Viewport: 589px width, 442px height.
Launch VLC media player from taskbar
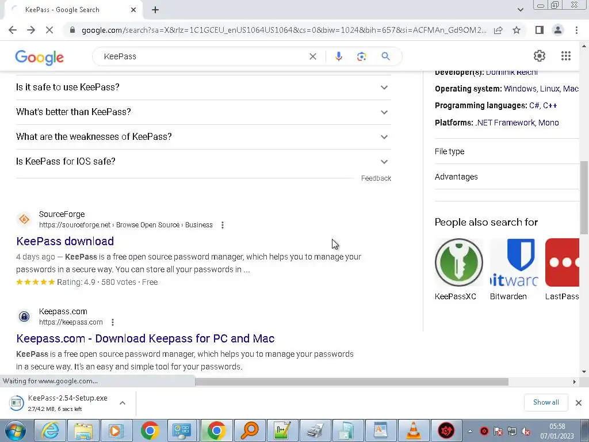pos(414,430)
